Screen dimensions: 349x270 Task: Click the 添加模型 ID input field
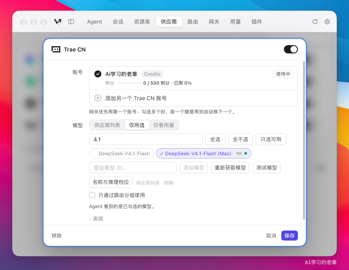pos(133,167)
